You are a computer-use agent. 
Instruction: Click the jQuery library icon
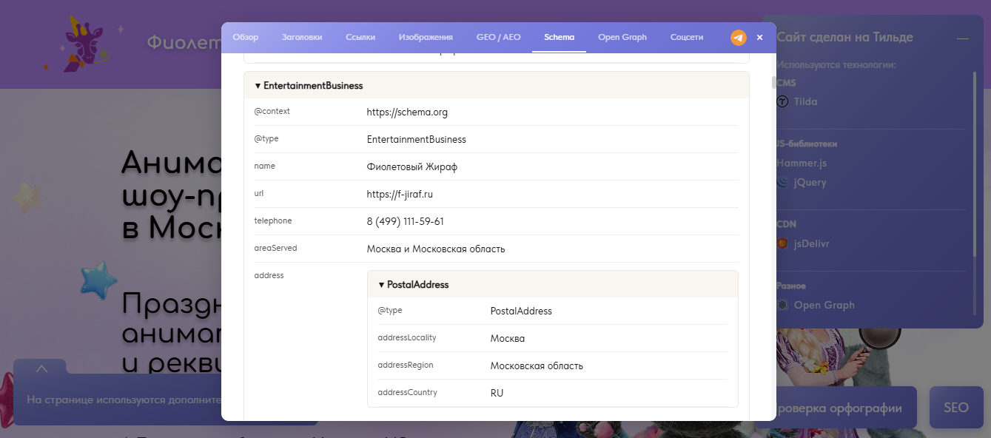click(x=782, y=182)
